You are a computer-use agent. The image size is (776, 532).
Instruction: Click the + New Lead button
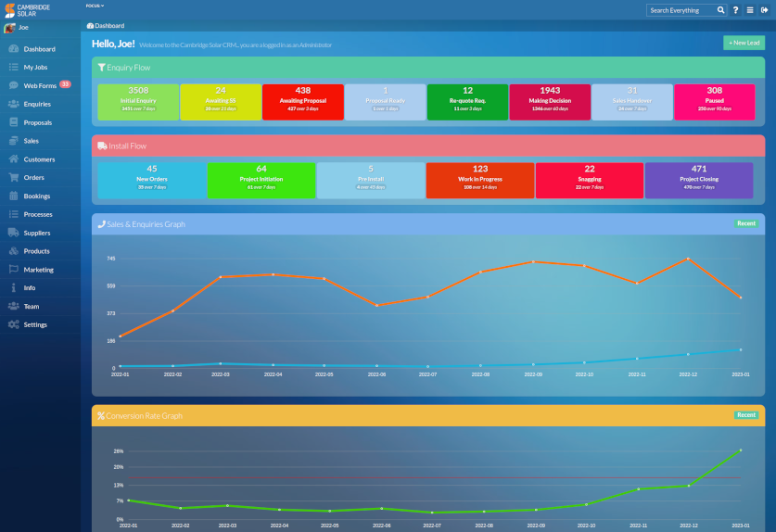point(744,43)
